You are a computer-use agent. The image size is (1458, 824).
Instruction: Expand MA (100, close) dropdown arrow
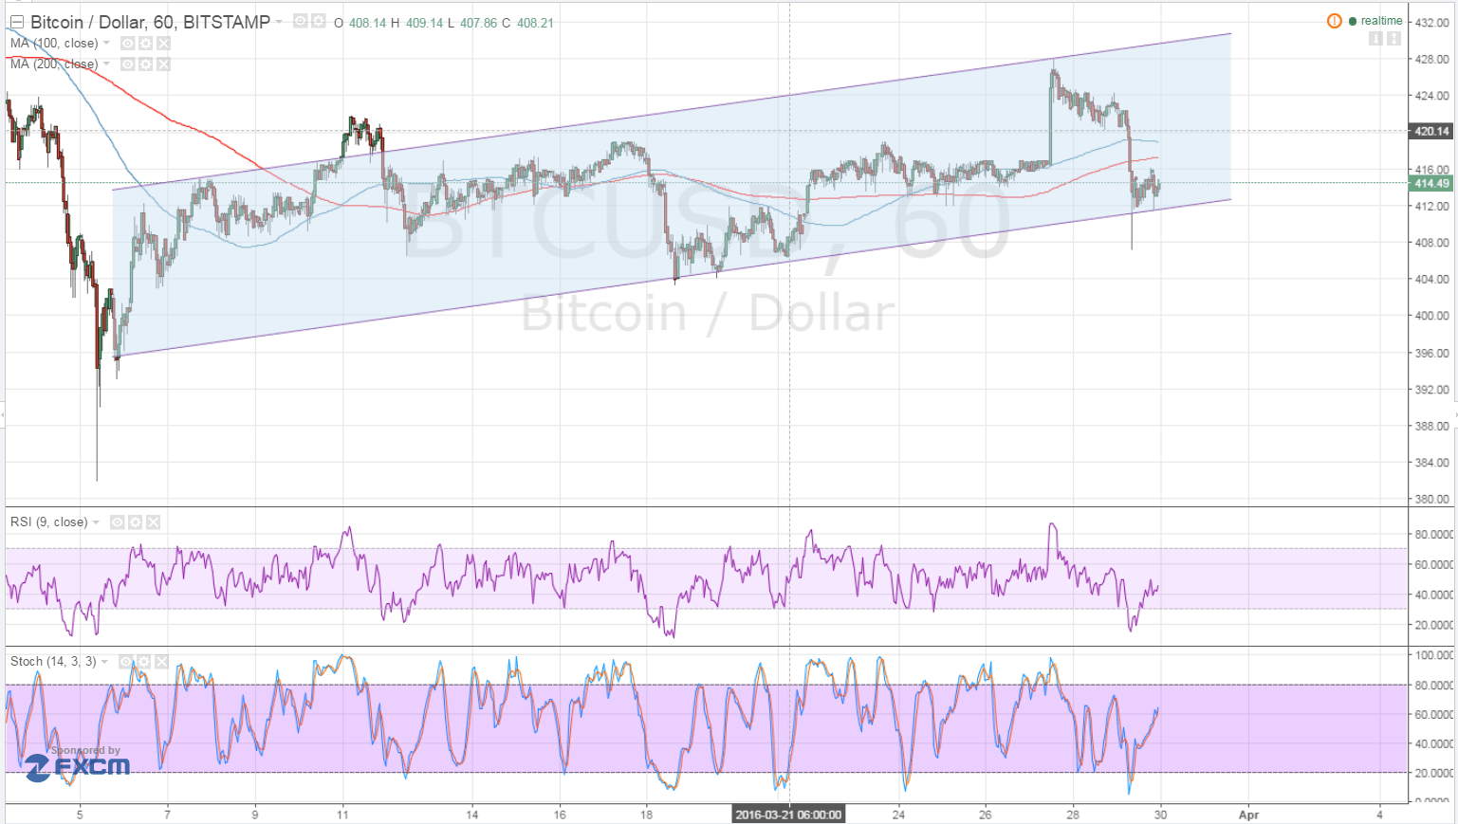click(x=106, y=43)
